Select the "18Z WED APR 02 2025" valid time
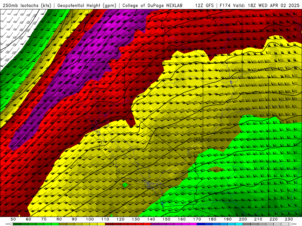This screenshot has width=302, height=226. [x=274, y=5]
